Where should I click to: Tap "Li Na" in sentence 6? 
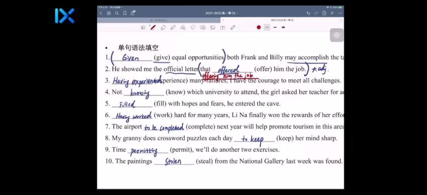[239, 115]
